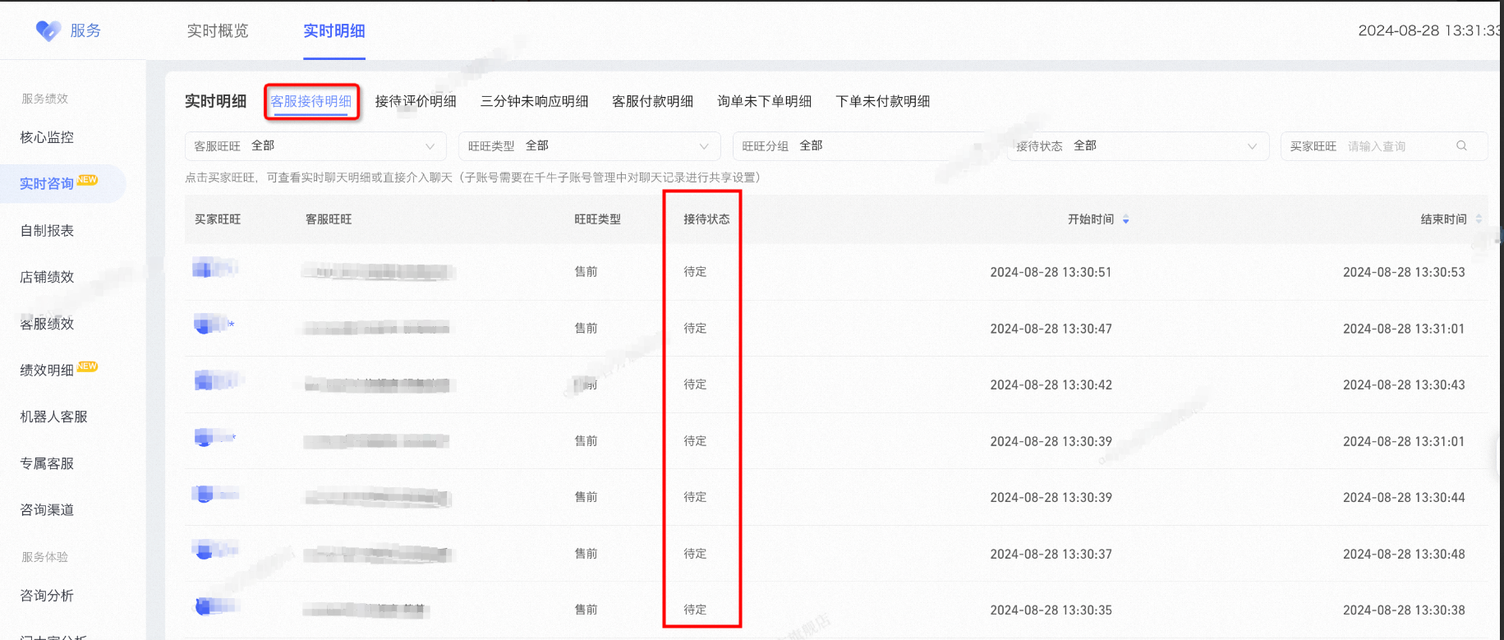Select the 客服接待明细 sub-tab
Image resolution: width=1504 pixels, height=640 pixels.
pyautogui.click(x=311, y=101)
